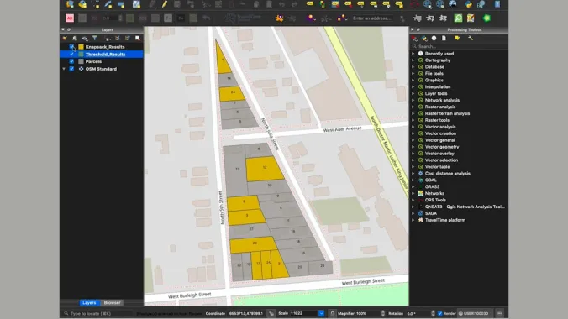The width and height of the screenshot is (568, 319).
Task: Open Processing Toolbox Scripts menu
Action: click(x=424, y=38)
